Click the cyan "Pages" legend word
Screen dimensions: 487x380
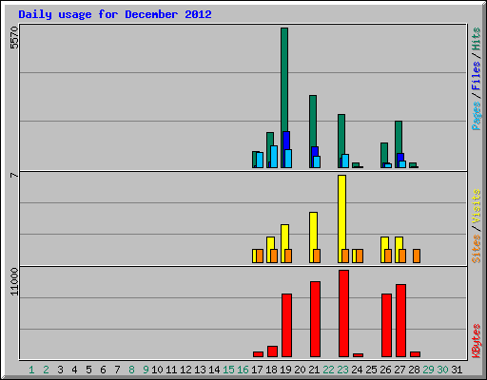476,116
